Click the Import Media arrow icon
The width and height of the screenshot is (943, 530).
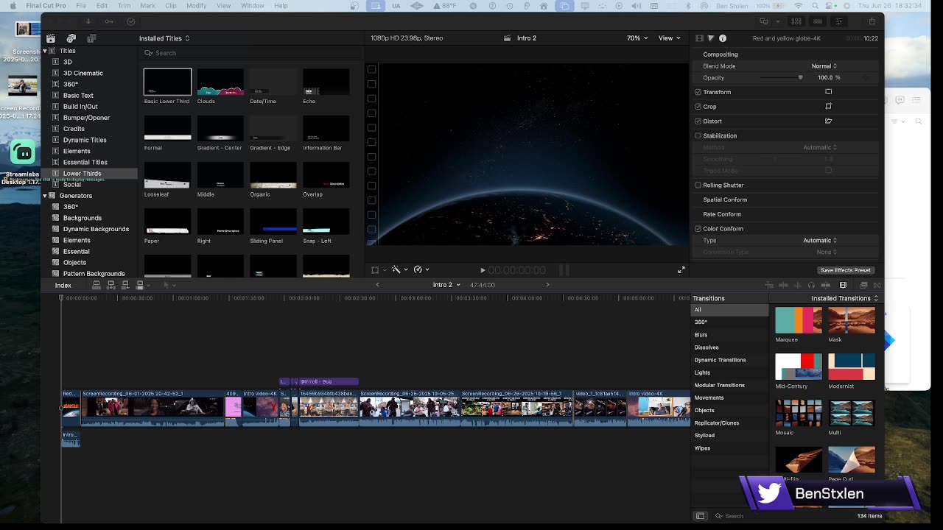tap(88, 21)
